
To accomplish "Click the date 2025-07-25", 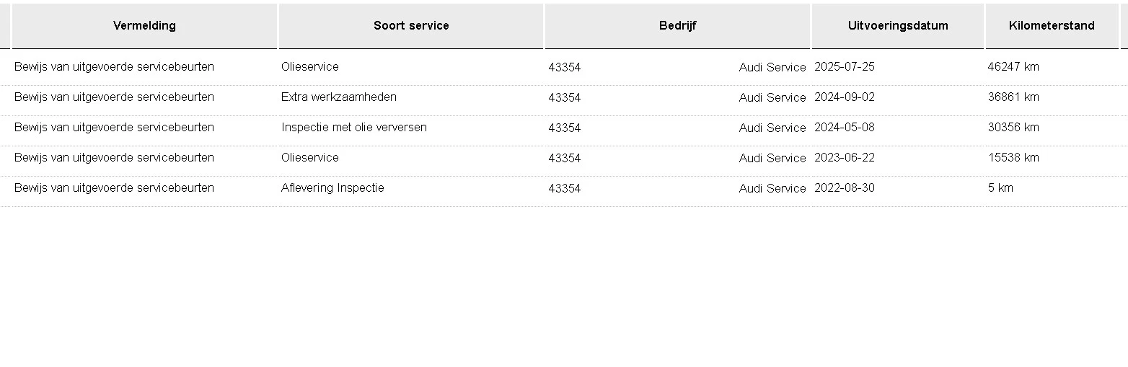I will point(845,67).
